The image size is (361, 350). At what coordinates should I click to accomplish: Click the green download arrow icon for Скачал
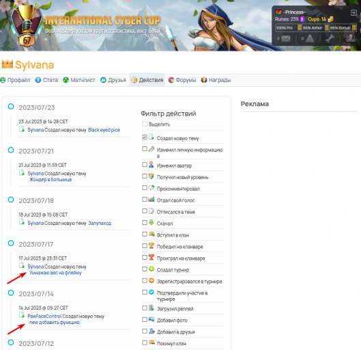pos(151,222)
